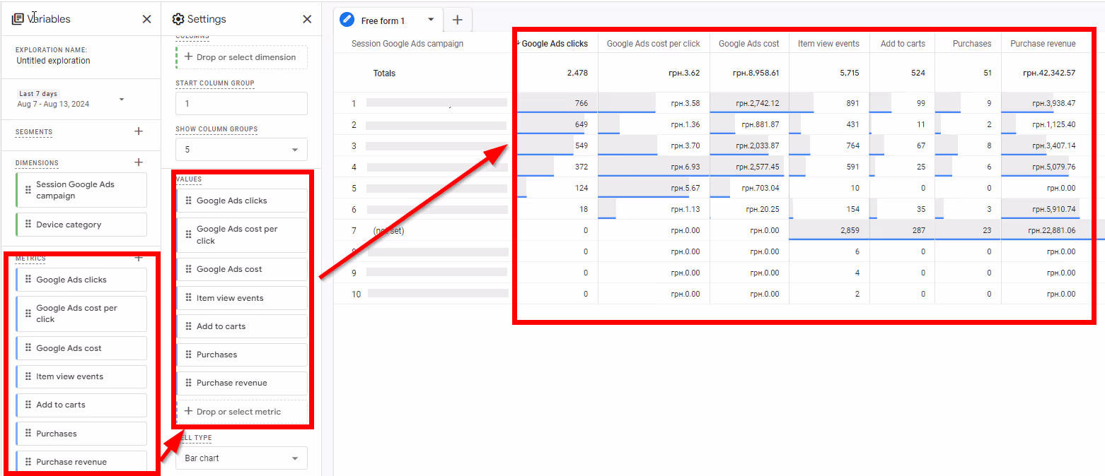Click the Variables panel library icon

[18, 19]
